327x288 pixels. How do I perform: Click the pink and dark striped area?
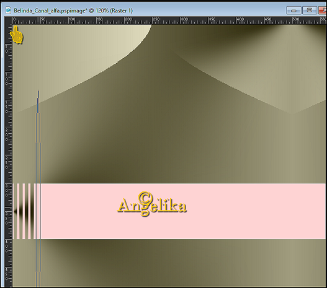[26, 211]
